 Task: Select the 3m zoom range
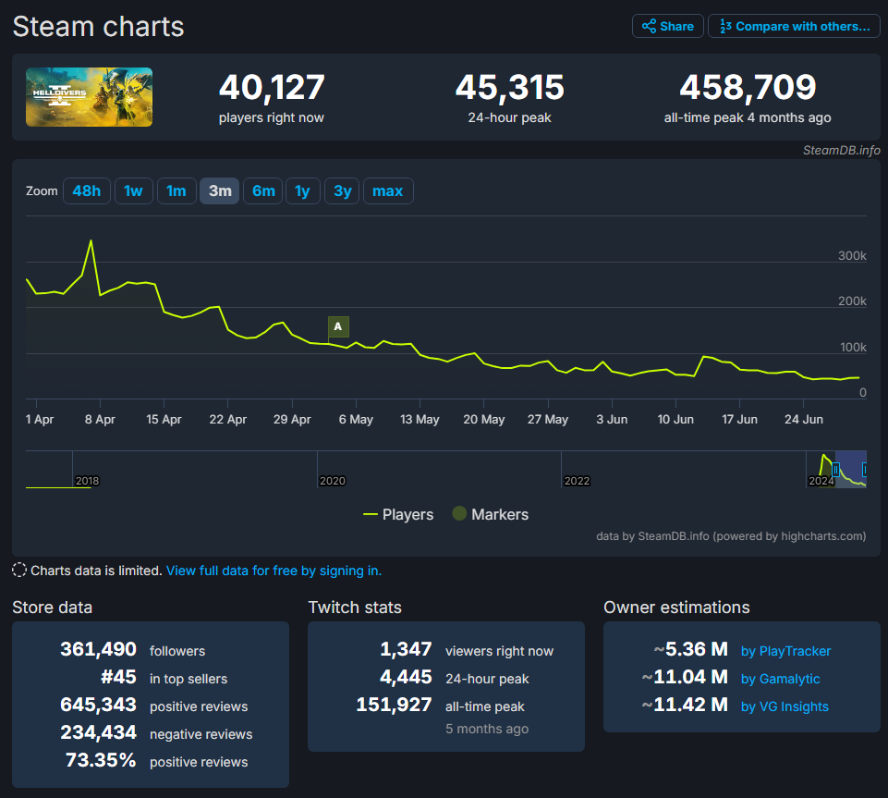(220, 191)
